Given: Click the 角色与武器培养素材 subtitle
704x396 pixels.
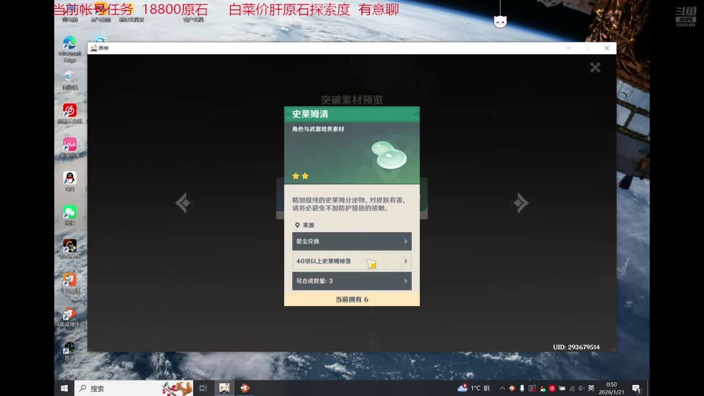Looking at the screenshot, I should (x=318, y=129).
